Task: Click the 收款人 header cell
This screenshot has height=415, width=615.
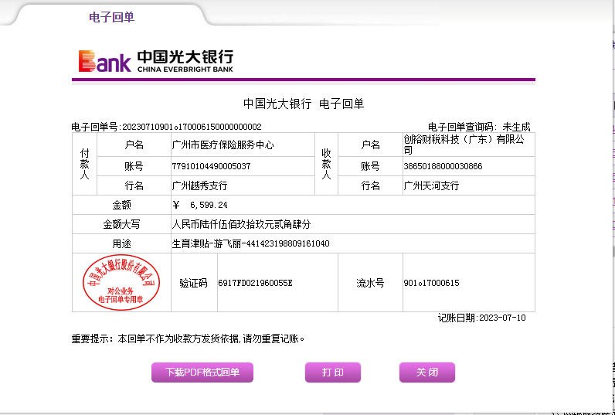Action: [x=326, y=164]
